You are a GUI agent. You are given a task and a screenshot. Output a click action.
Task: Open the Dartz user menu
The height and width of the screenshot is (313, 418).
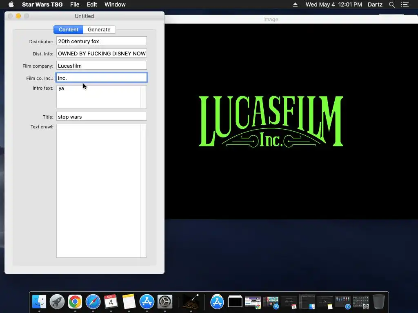tap(375, 4)
